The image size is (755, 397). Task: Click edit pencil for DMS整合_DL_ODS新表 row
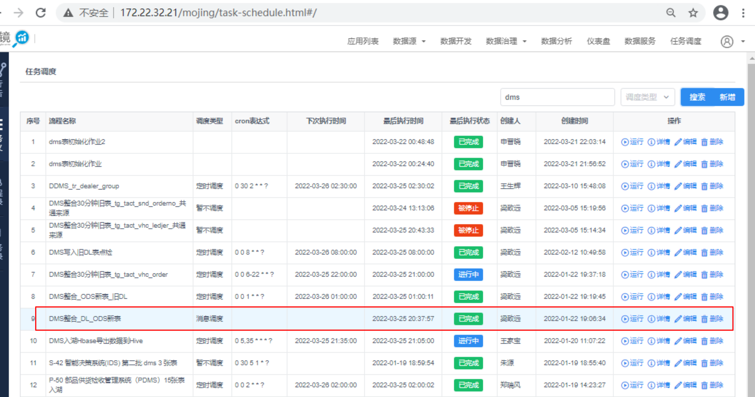678,319
